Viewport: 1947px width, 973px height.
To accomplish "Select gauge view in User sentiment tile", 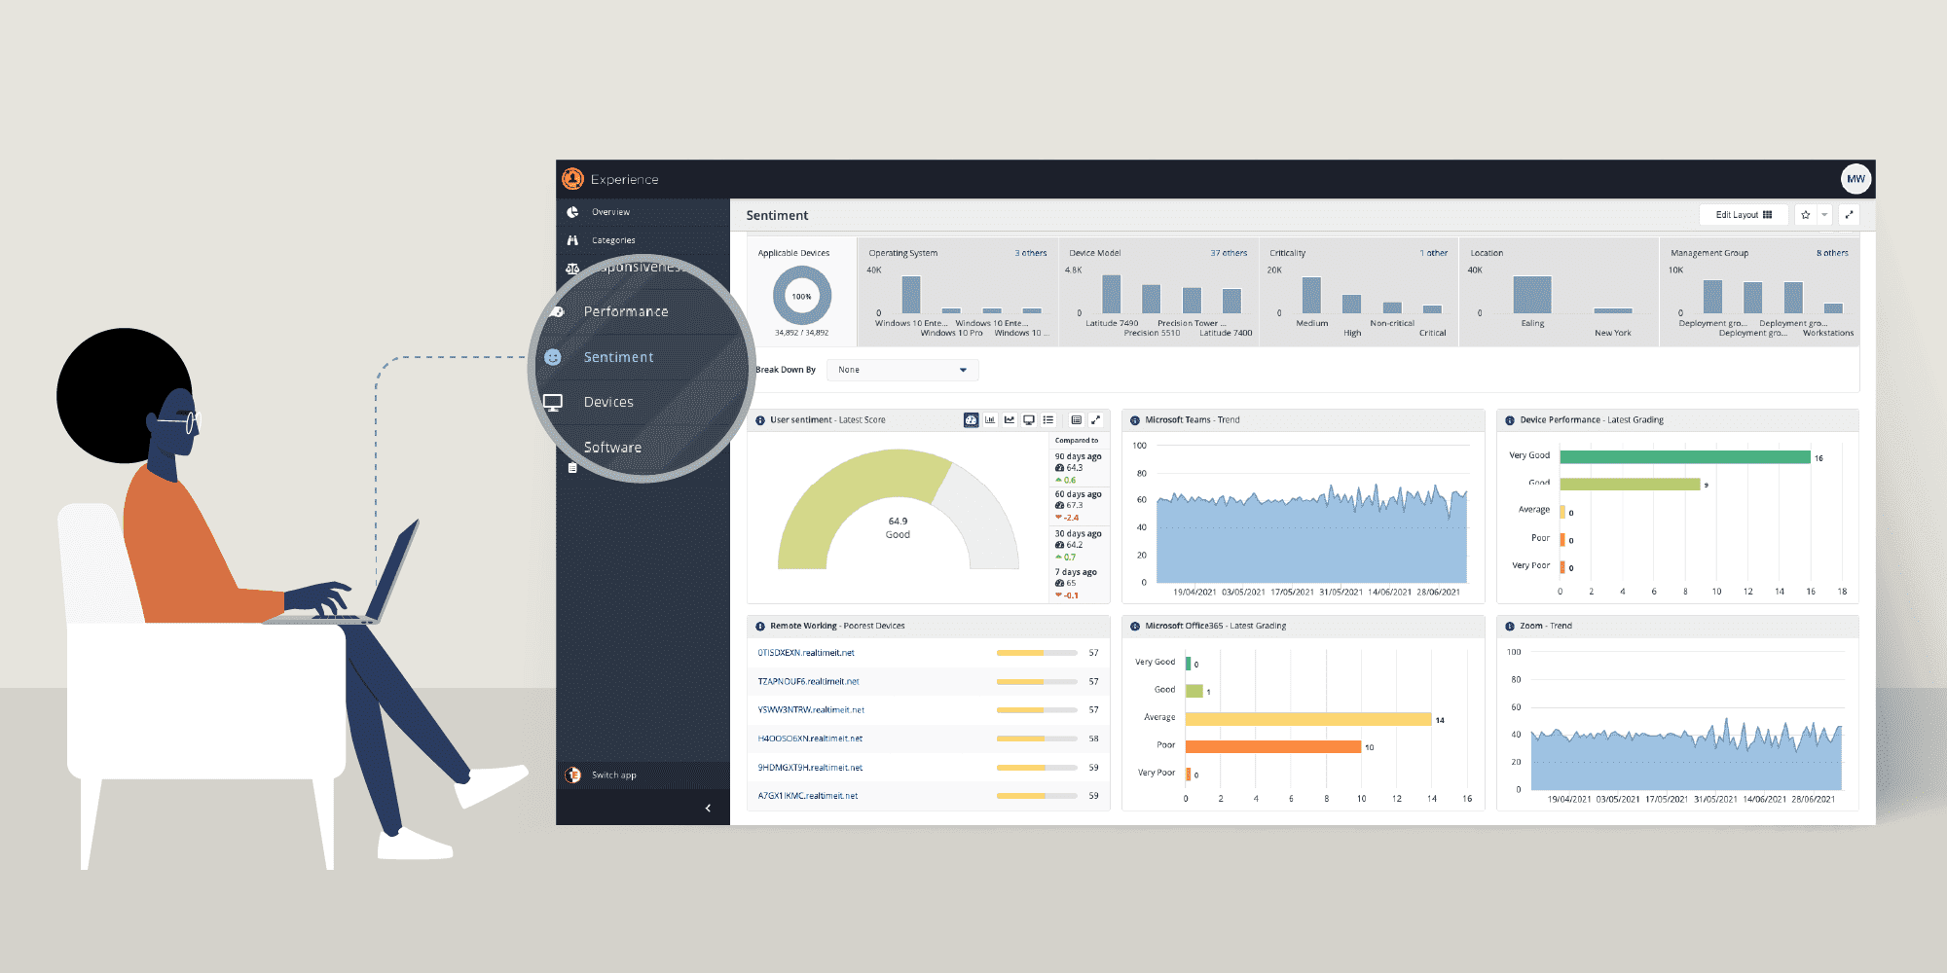I will coord(971,420).
